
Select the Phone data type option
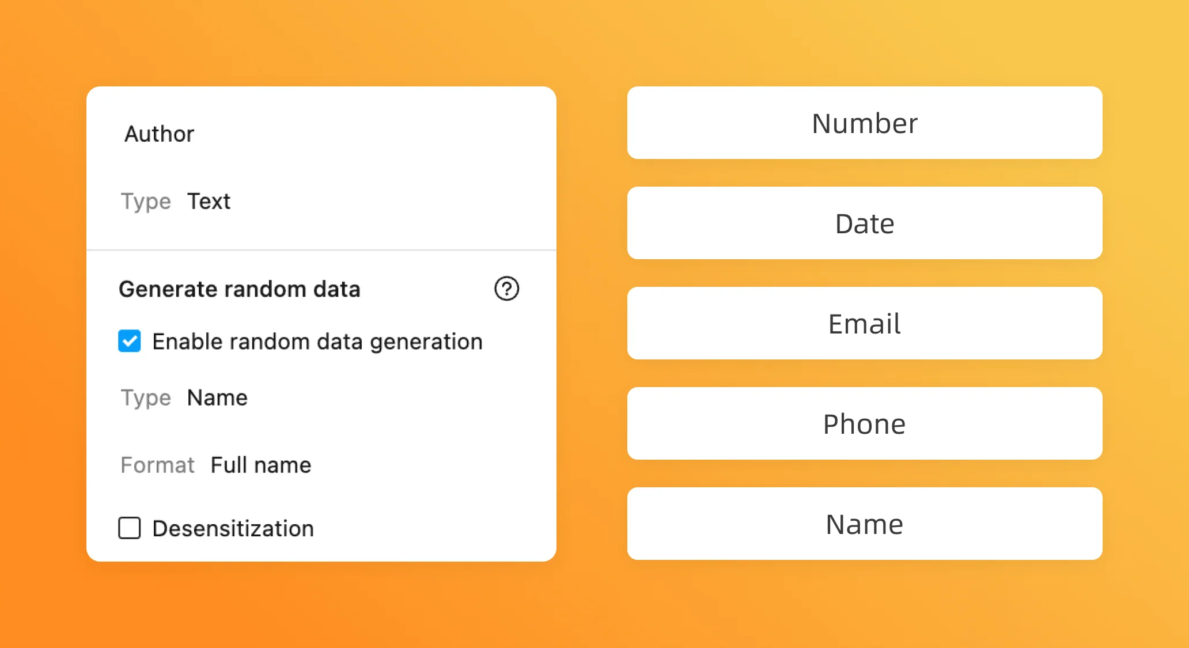[x=864, y=424]
